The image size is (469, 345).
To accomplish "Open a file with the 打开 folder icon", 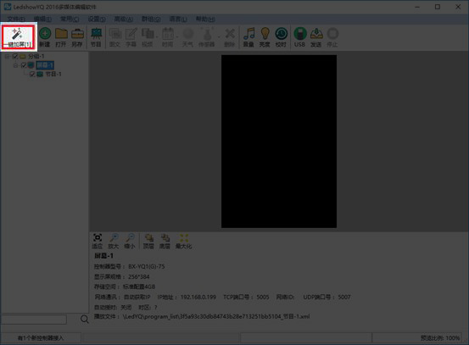I will 61,37.
